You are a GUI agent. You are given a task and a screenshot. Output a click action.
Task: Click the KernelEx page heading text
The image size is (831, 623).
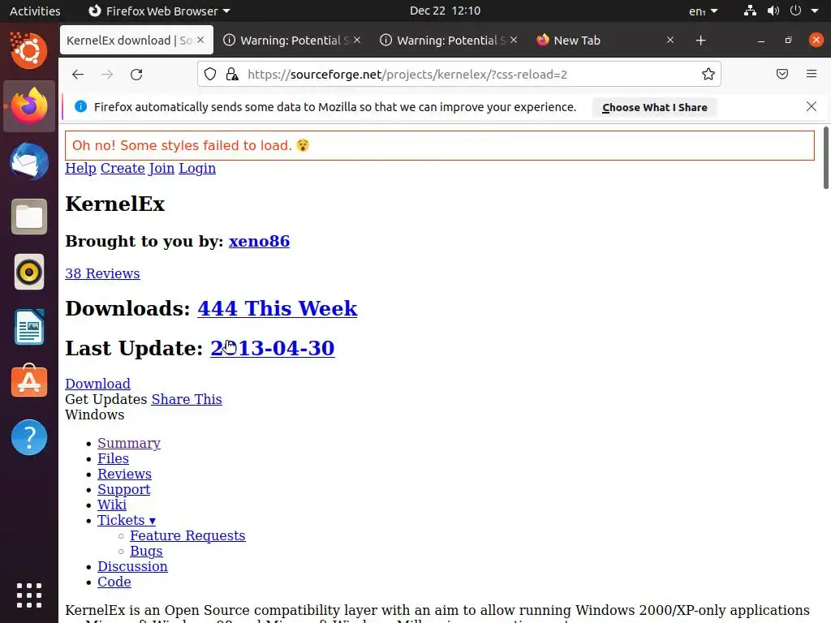115,204
